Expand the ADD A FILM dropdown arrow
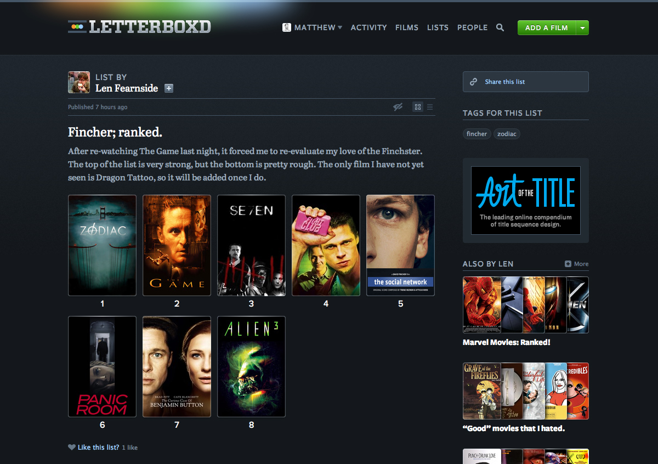 [583, 27]
